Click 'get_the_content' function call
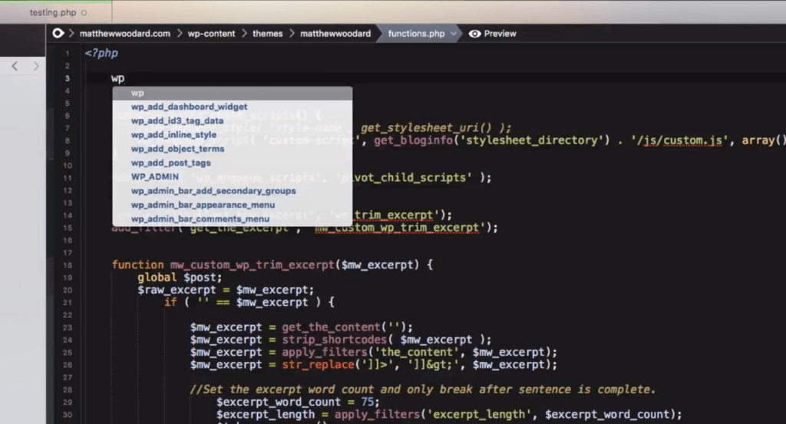This screenshot has width=786, height=424. (331, 327)
